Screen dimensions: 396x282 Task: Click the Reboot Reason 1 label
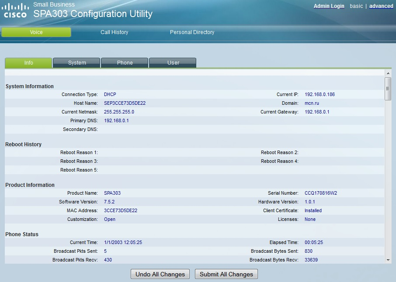click(x=79, y=153)
